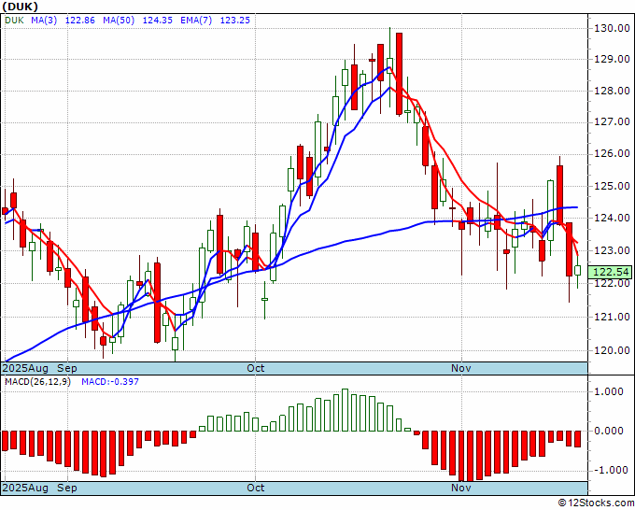The width and height of the screenshot is (635, 510).
Task: Click the 124.00 price axis label
Action: pos(612,218)
